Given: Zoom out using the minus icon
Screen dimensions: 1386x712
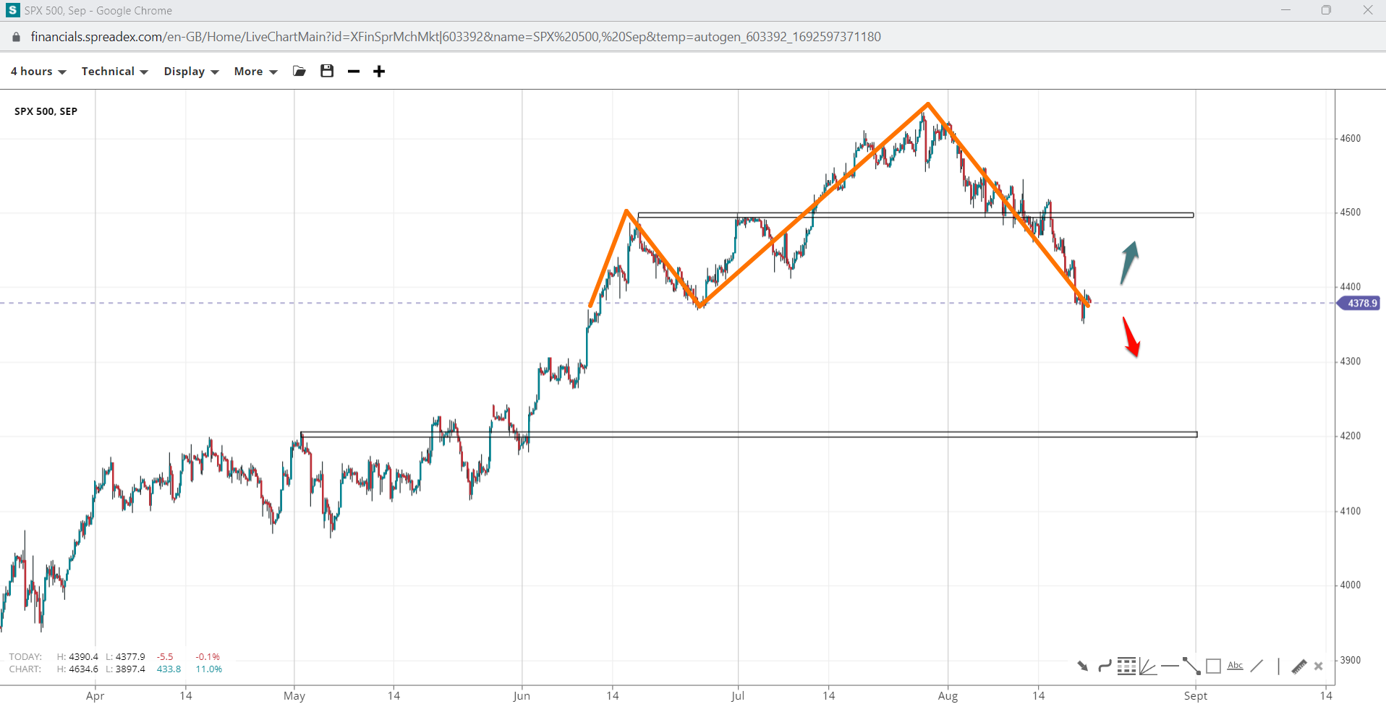Looking at the screenshot, I should 354,71.
